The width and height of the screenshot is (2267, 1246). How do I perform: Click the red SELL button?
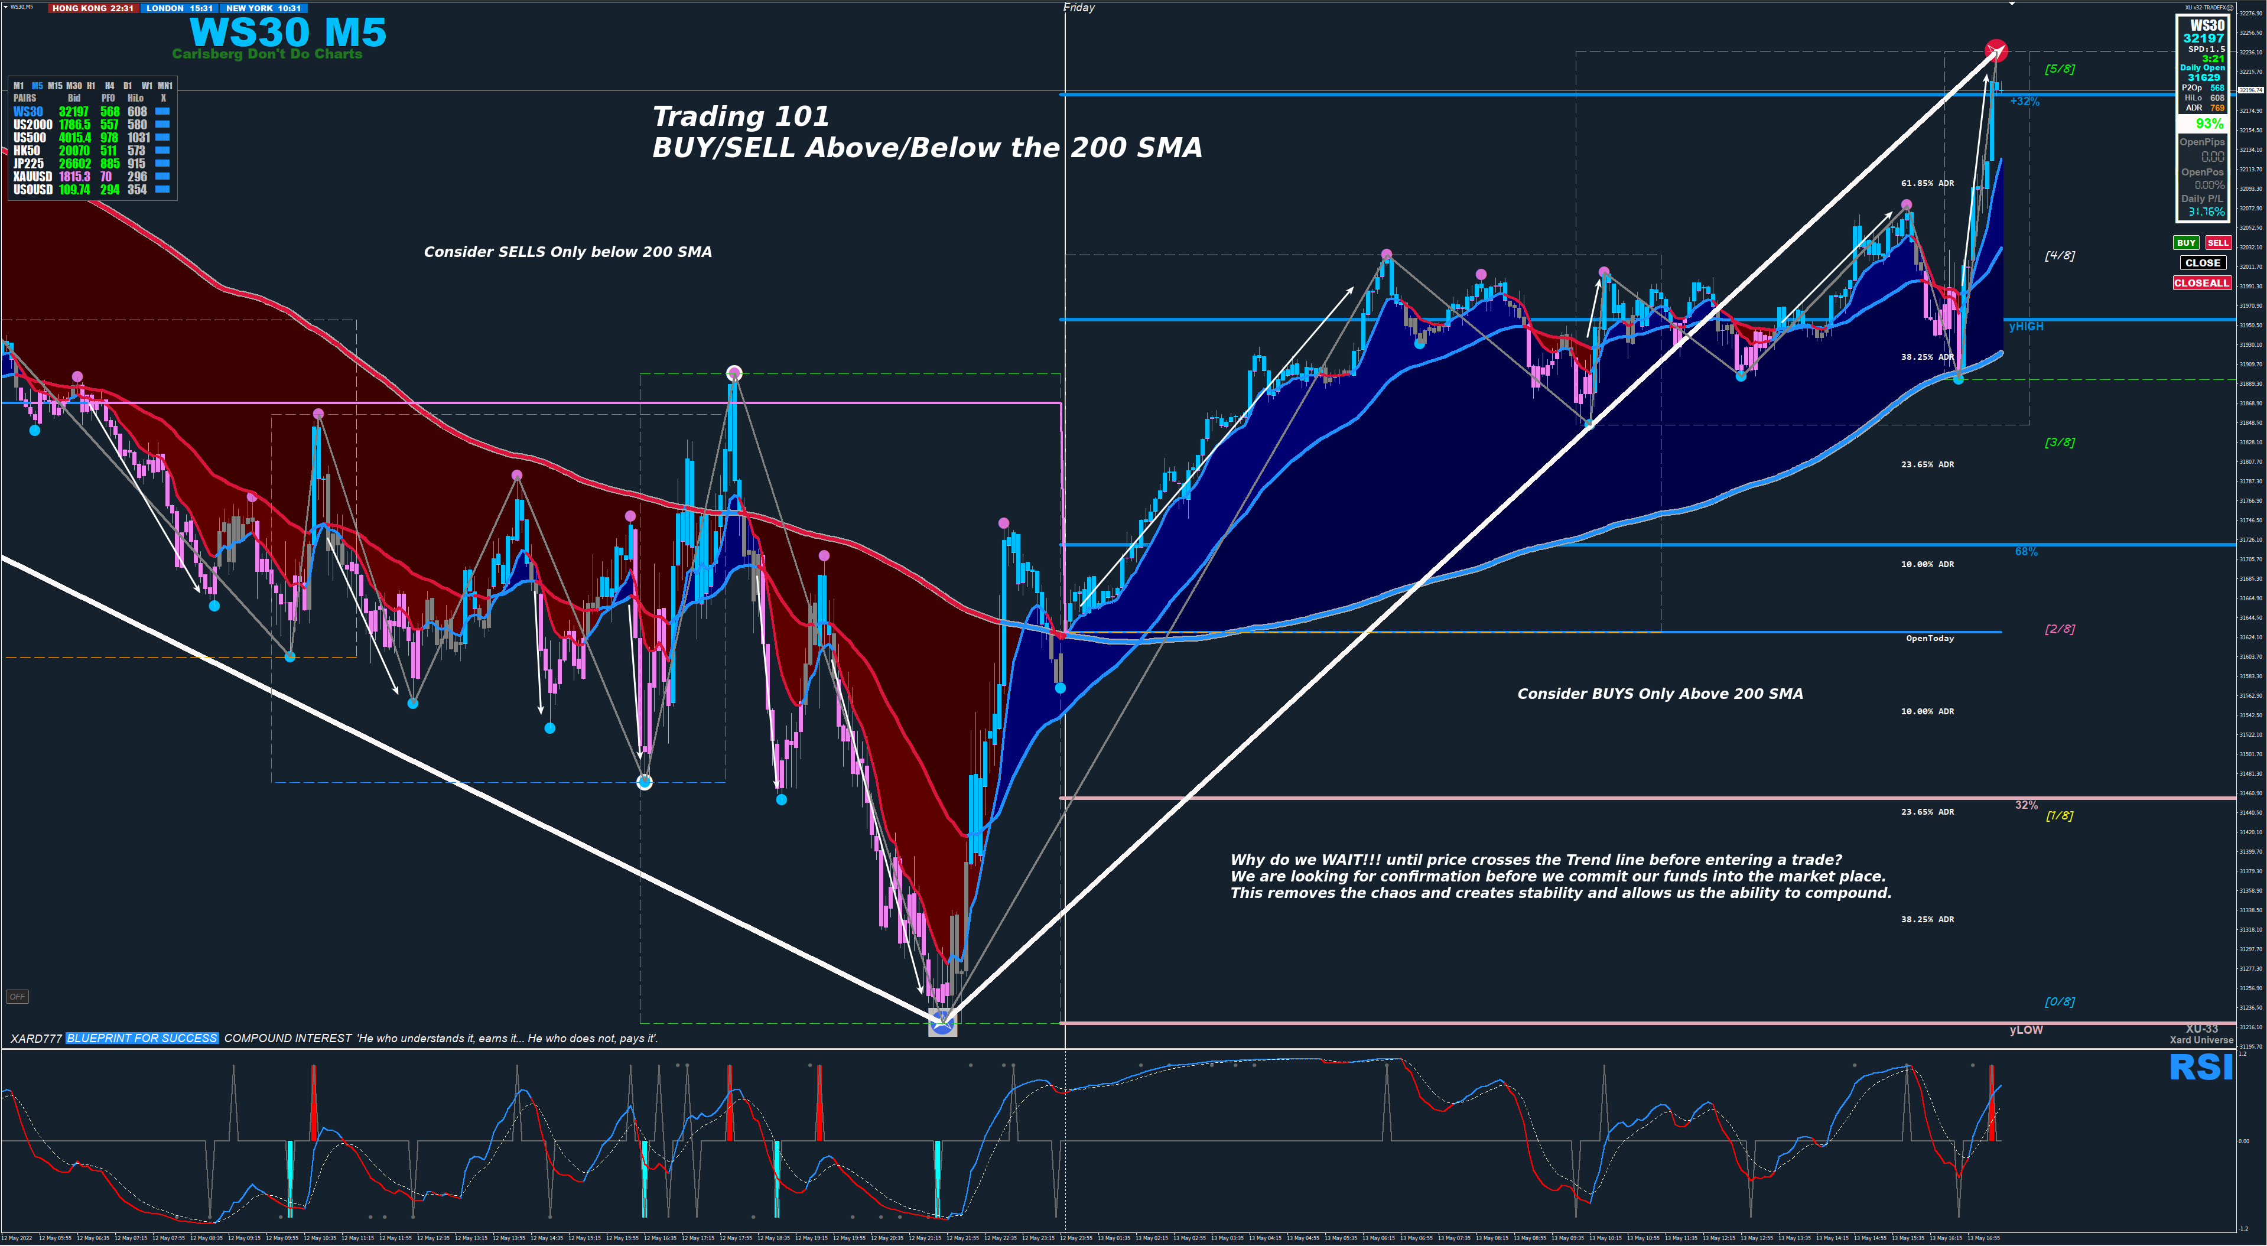pos(2218,243)
